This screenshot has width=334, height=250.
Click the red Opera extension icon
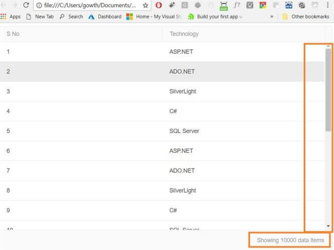click(x=159, y=6)
